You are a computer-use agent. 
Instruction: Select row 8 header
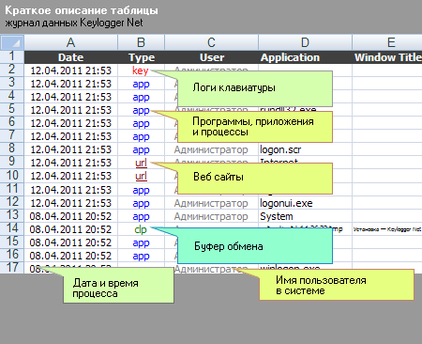tap(12, 149)
